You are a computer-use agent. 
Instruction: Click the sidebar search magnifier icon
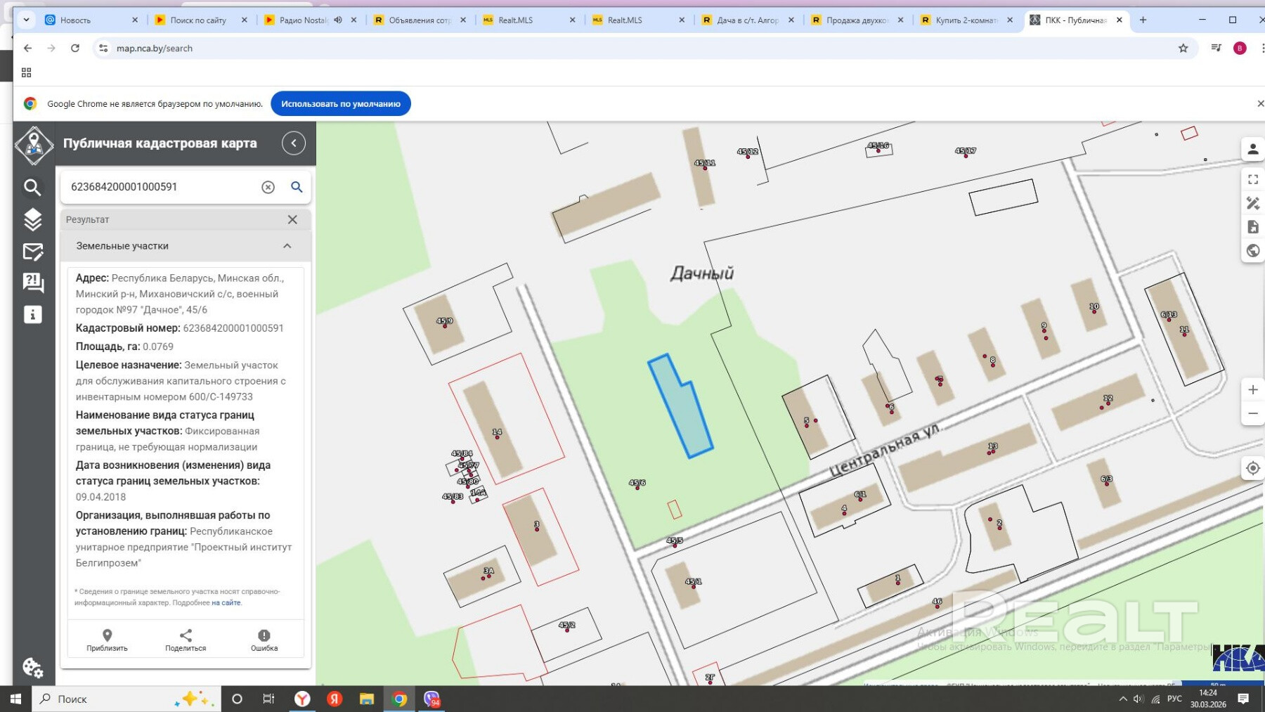pos(32,188)
